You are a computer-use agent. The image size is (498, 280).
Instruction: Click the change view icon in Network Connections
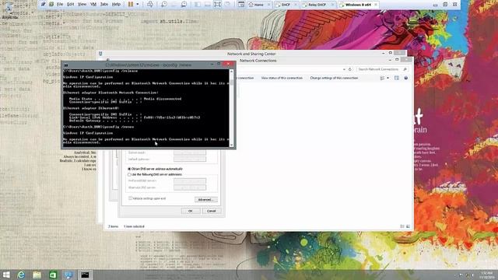click(382, 78)
